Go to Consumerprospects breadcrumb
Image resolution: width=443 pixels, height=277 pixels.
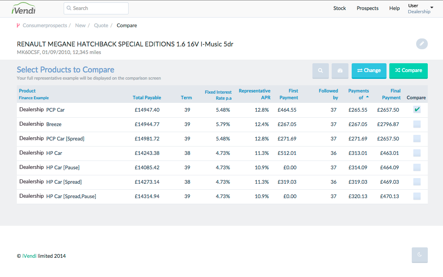click(x=44, y=25)
